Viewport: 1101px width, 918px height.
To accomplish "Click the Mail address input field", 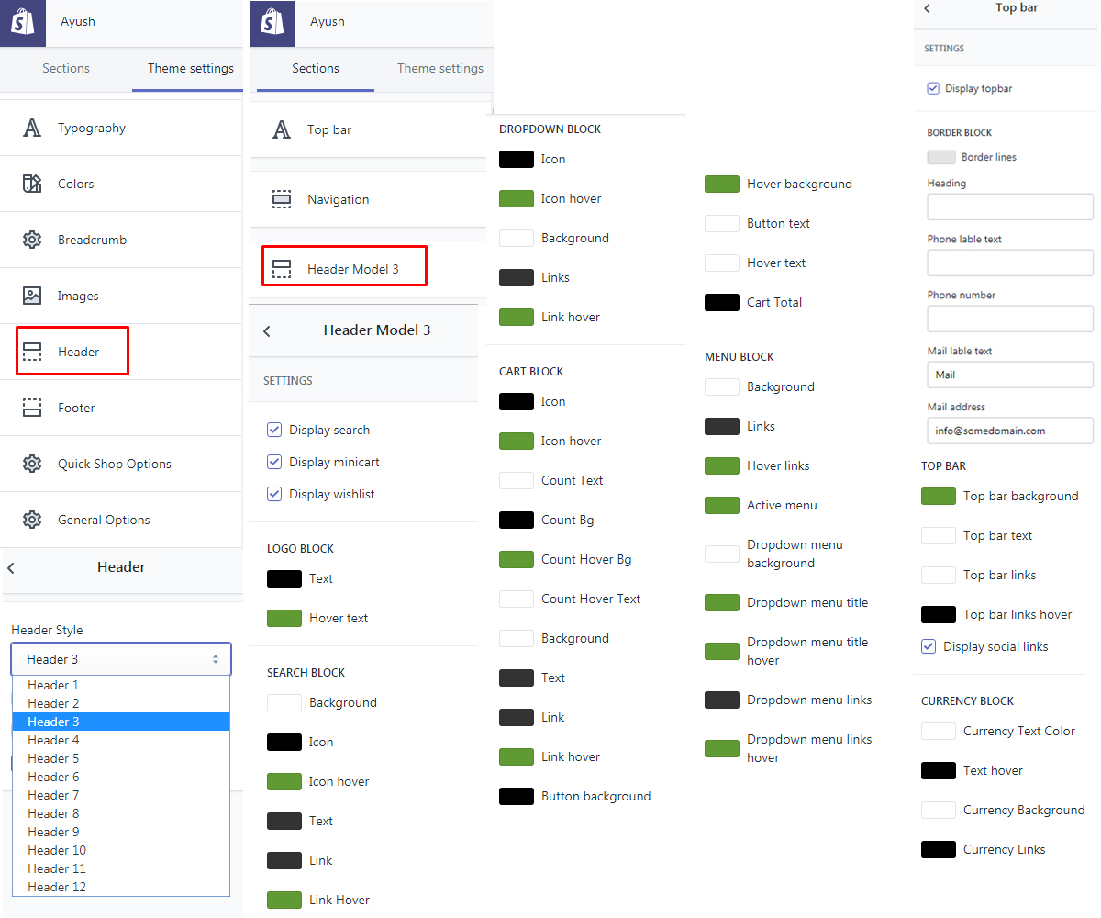I will click(x=1009, y=431).
